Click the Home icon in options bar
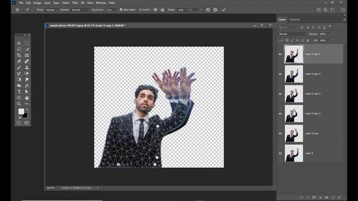 pyautogui.click(x=17, y=10)
